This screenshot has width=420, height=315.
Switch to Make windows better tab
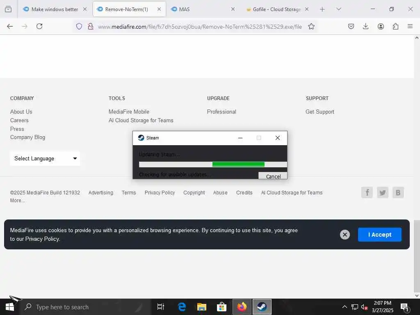click(x=55, y=9)
